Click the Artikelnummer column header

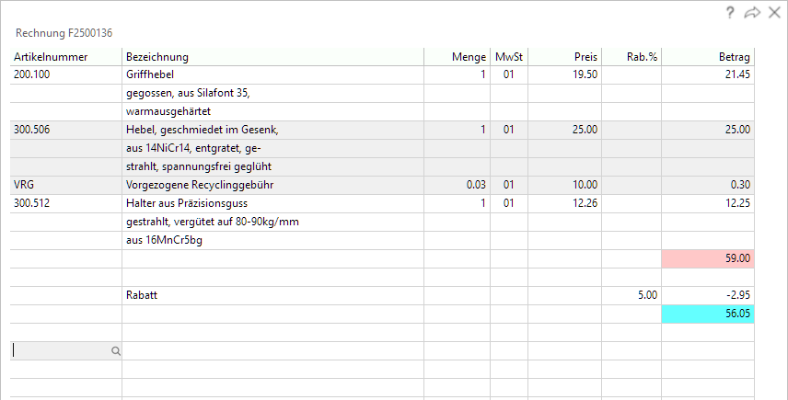click(x=51, y=57)
